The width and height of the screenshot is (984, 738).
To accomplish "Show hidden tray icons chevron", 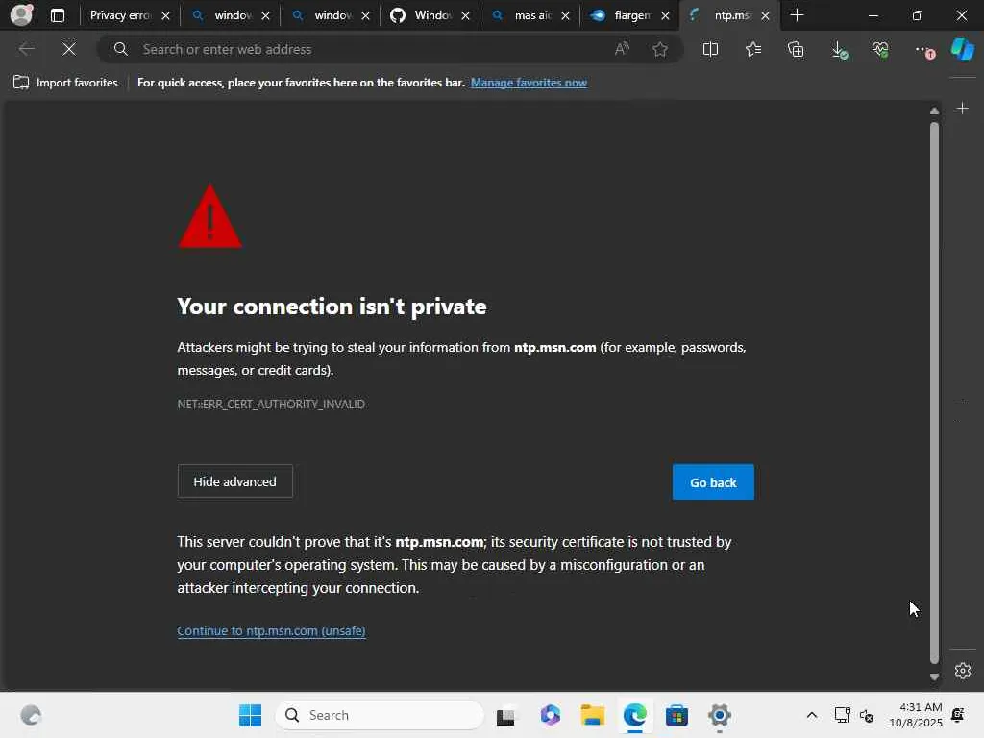I will 811,715.
